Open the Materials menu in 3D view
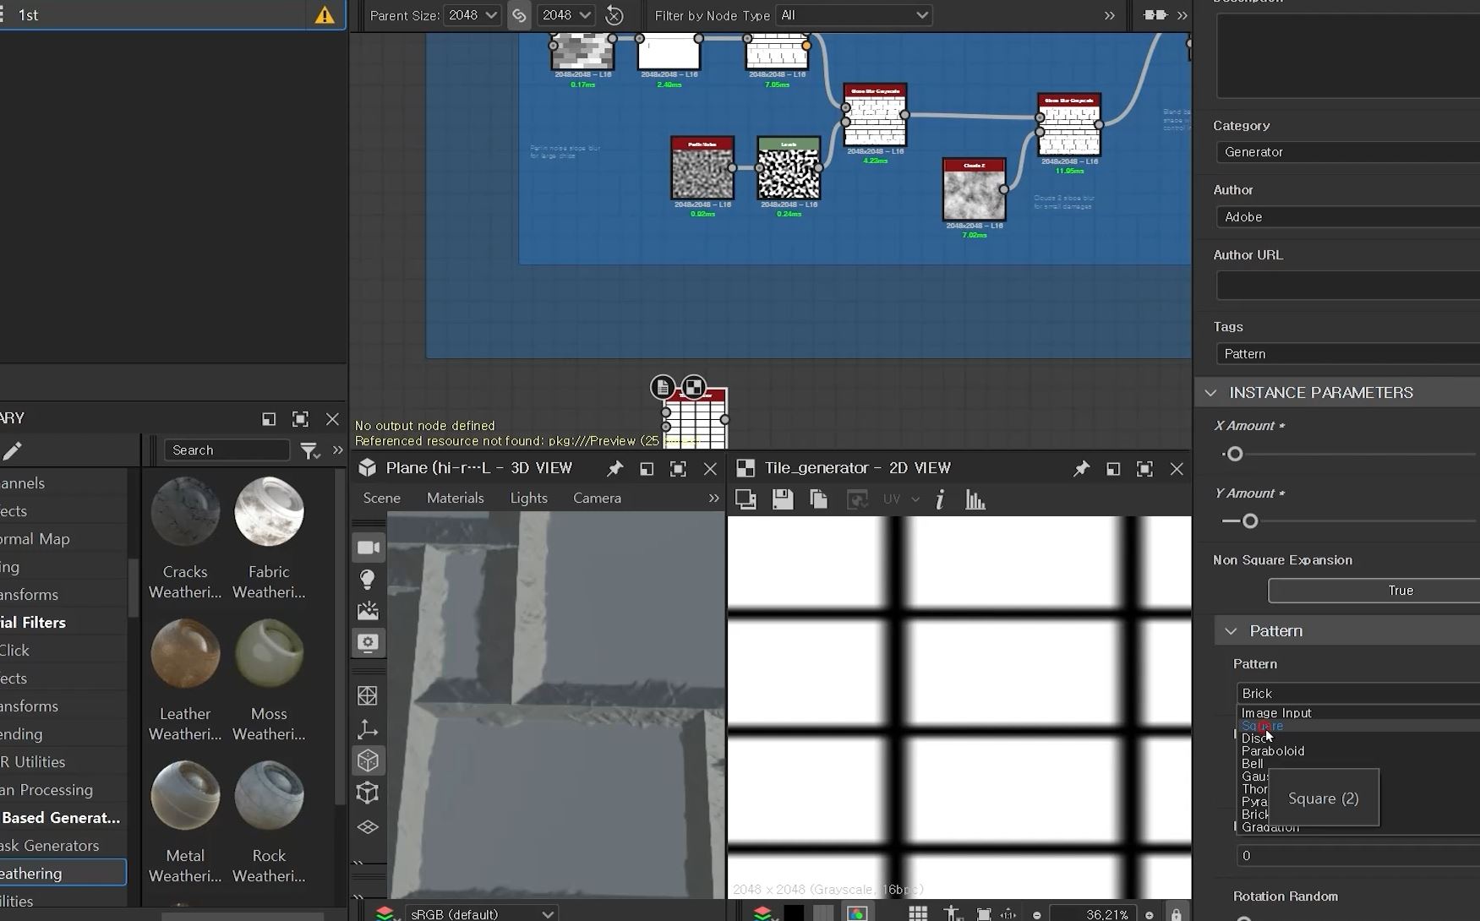This screenshot has width=1480, height=921. 455,498
